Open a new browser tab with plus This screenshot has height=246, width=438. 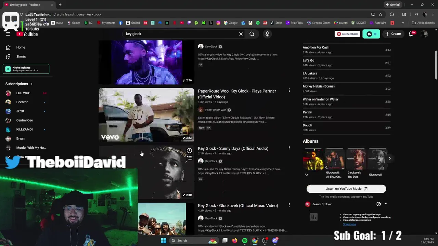point(60,5)
